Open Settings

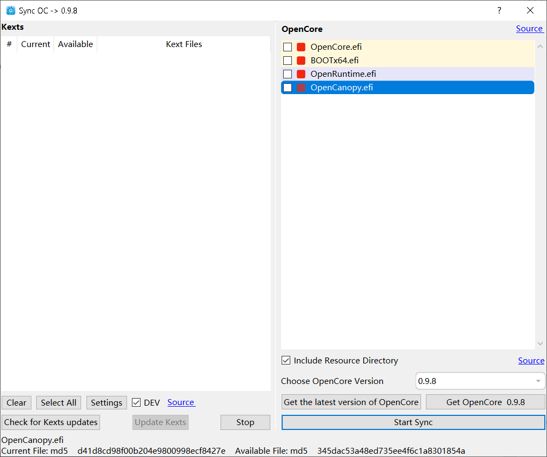pos(106,402)
